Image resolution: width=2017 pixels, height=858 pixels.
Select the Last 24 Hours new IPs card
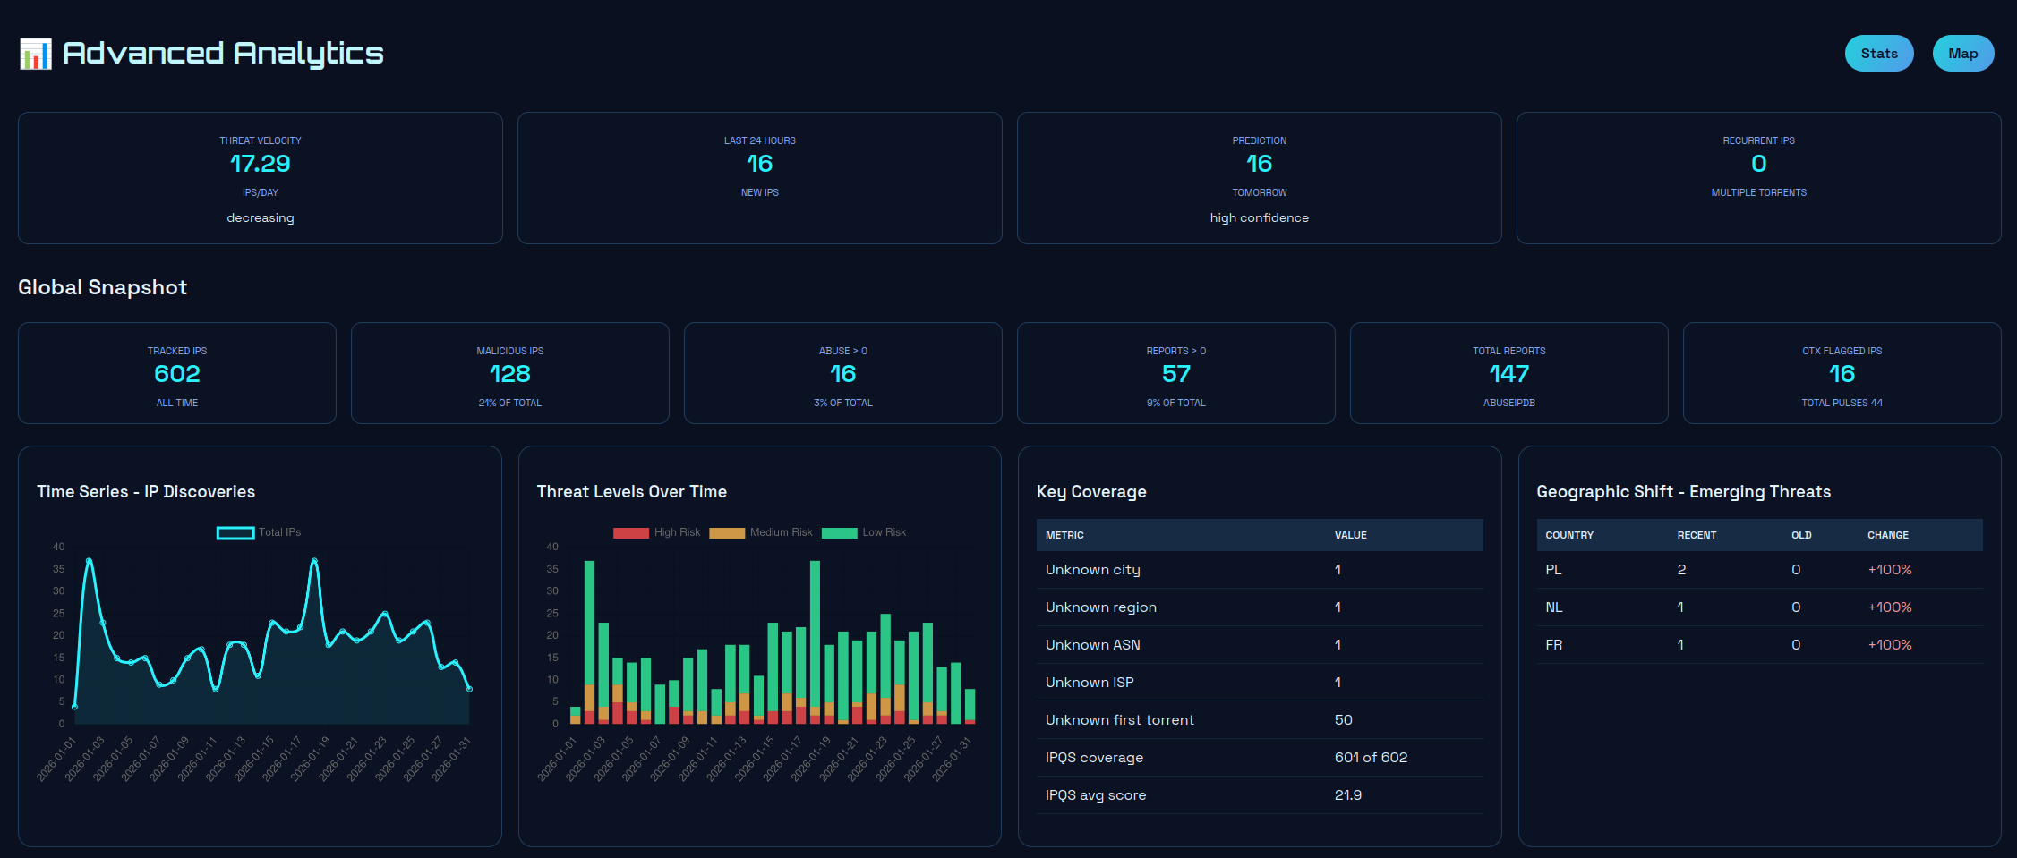click(x=759, y=178)
